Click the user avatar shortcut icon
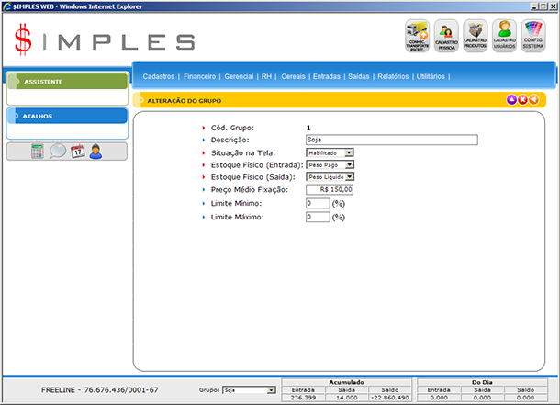This screenshot has width=560, height=405. tap(95, 152)
